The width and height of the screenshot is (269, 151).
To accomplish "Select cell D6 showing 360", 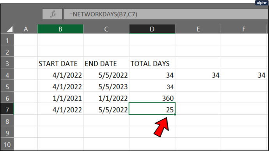I will (x=152, y=98).
